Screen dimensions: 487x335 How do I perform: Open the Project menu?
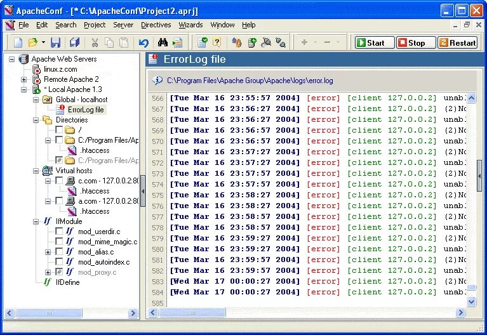(x=95, y=25)
